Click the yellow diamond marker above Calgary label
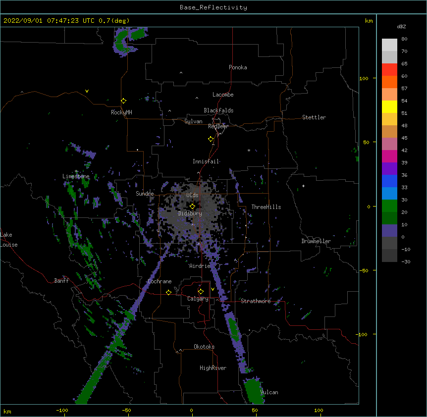This screenshot has height=417, width=427. point(201,292)
